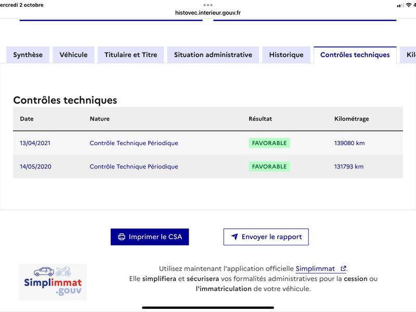Click the Imprimer le CSA button
Viewport: 416px width, 312px height.
(x=150, y=237)
